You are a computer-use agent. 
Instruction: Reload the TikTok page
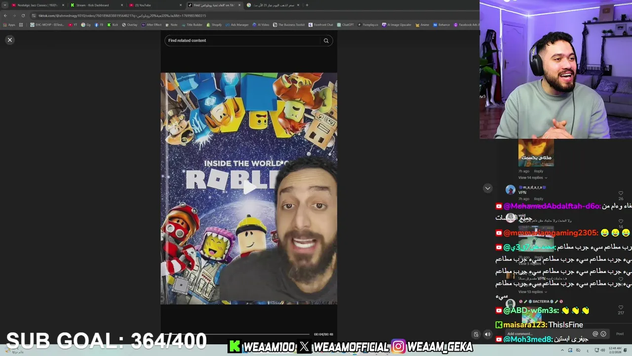pos(23,15)
